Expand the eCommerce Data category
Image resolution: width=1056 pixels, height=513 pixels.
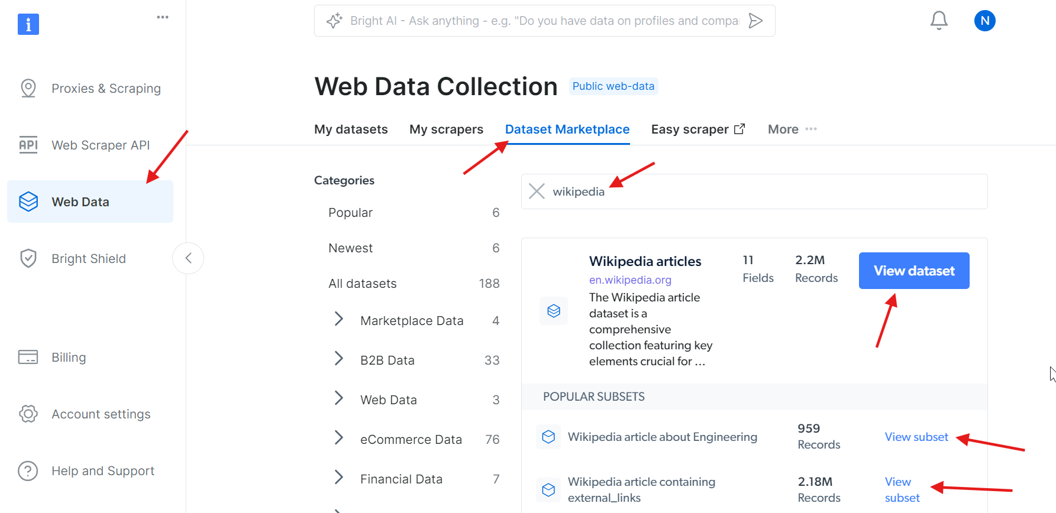pyautogui.click(x=338, y=438)
